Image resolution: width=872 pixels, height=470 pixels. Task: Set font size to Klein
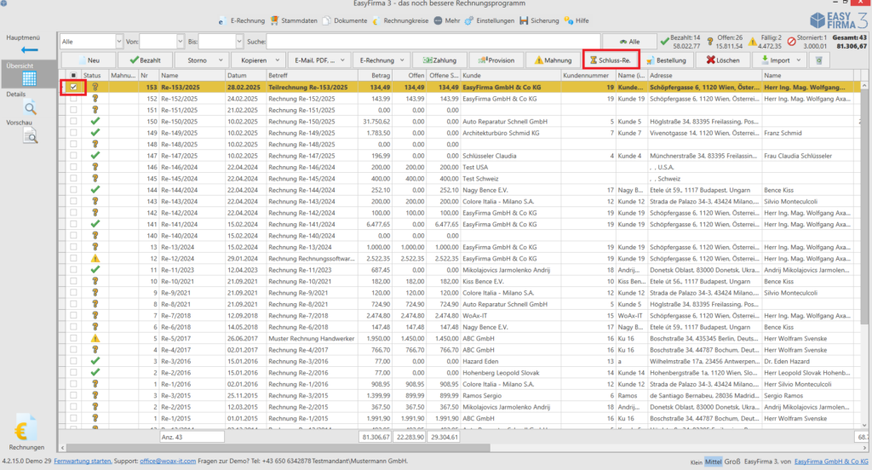[697, 461]
